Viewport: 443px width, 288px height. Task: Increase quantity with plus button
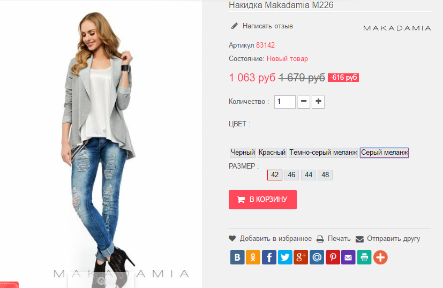point(318,101)
